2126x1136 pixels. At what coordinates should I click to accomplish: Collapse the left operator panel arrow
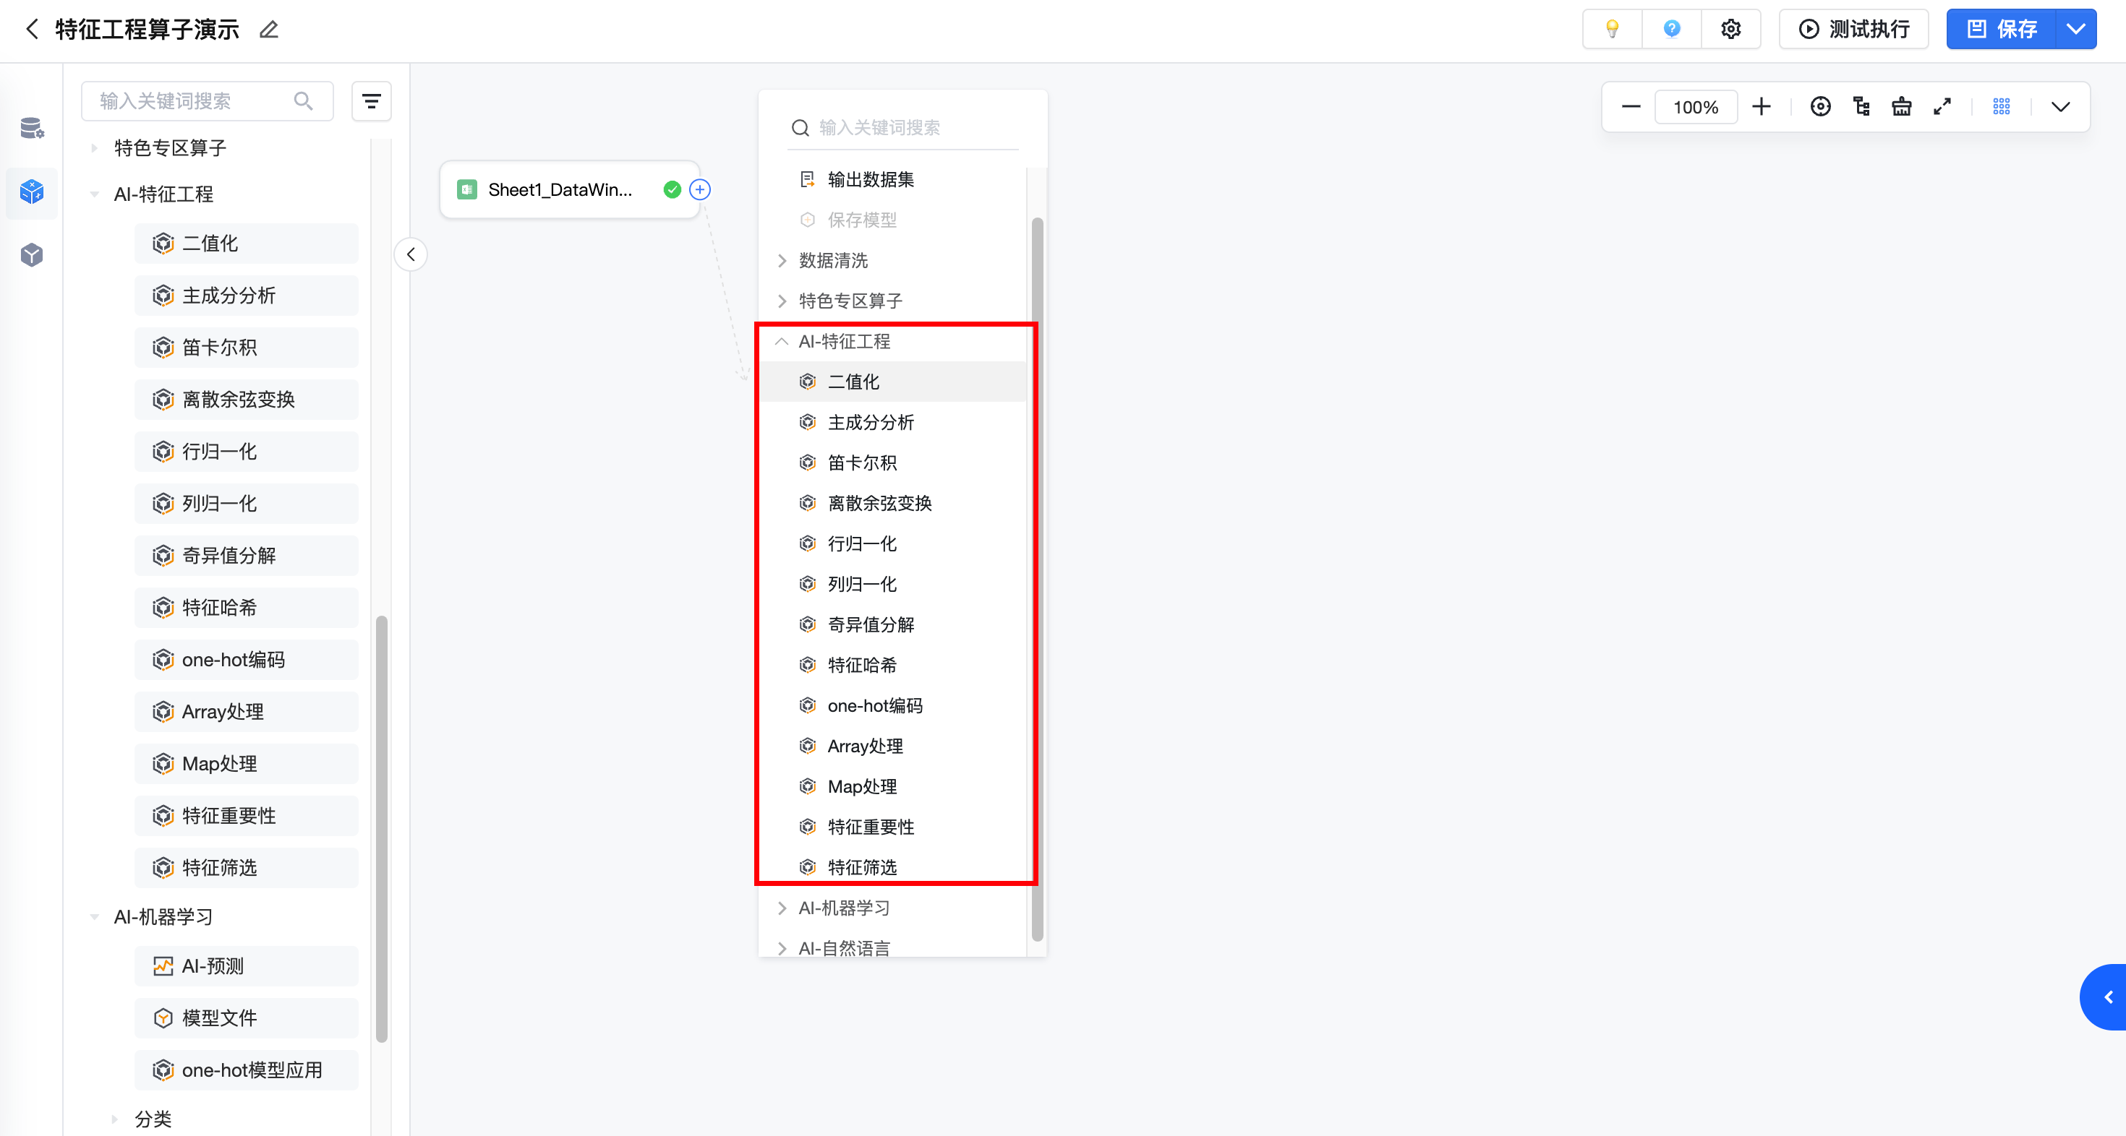(x=411, y=254)
